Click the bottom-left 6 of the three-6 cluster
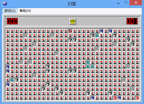The height and width of the screenshot is (104, 144). point(88,67)
